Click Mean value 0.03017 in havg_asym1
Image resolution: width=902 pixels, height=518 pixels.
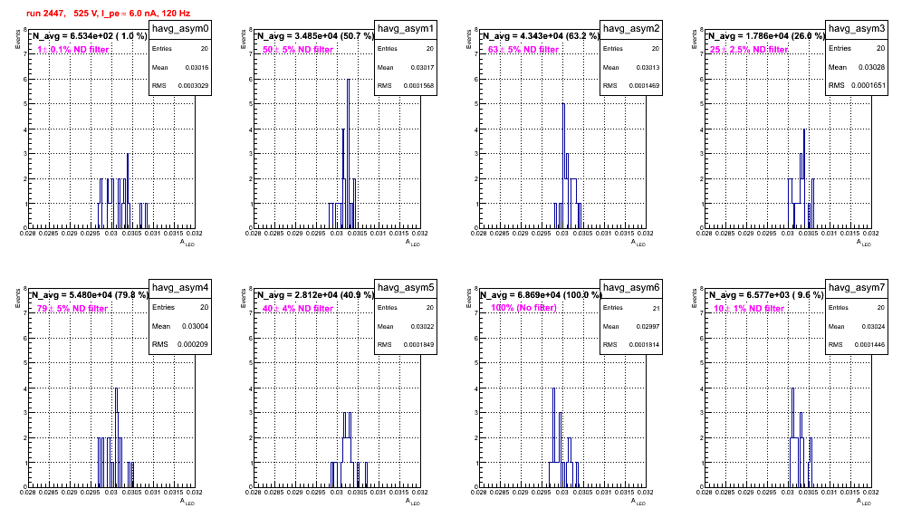pyautogui.click(x=422, y=67)
